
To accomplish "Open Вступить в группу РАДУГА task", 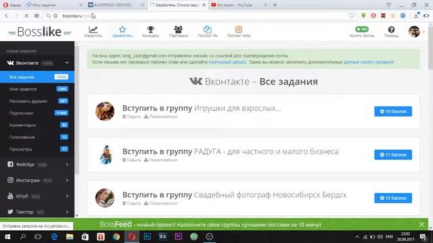I will point(230,151).
